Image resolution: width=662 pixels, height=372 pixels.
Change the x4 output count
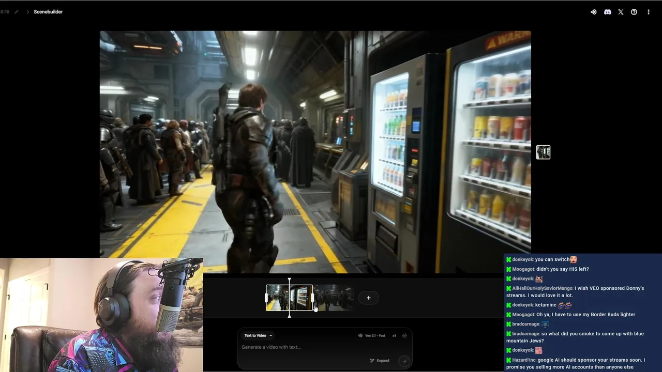click(394, 335)
